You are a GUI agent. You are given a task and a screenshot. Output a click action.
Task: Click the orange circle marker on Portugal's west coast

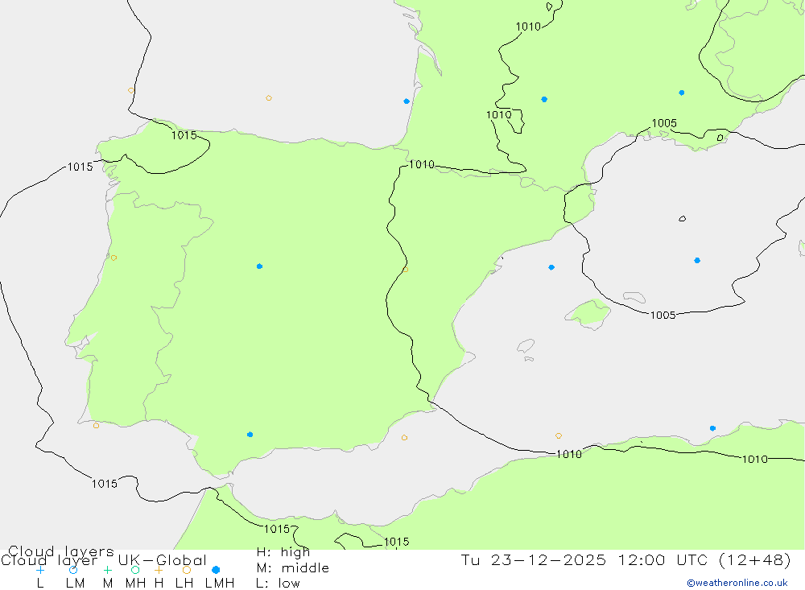pos(114,258)
